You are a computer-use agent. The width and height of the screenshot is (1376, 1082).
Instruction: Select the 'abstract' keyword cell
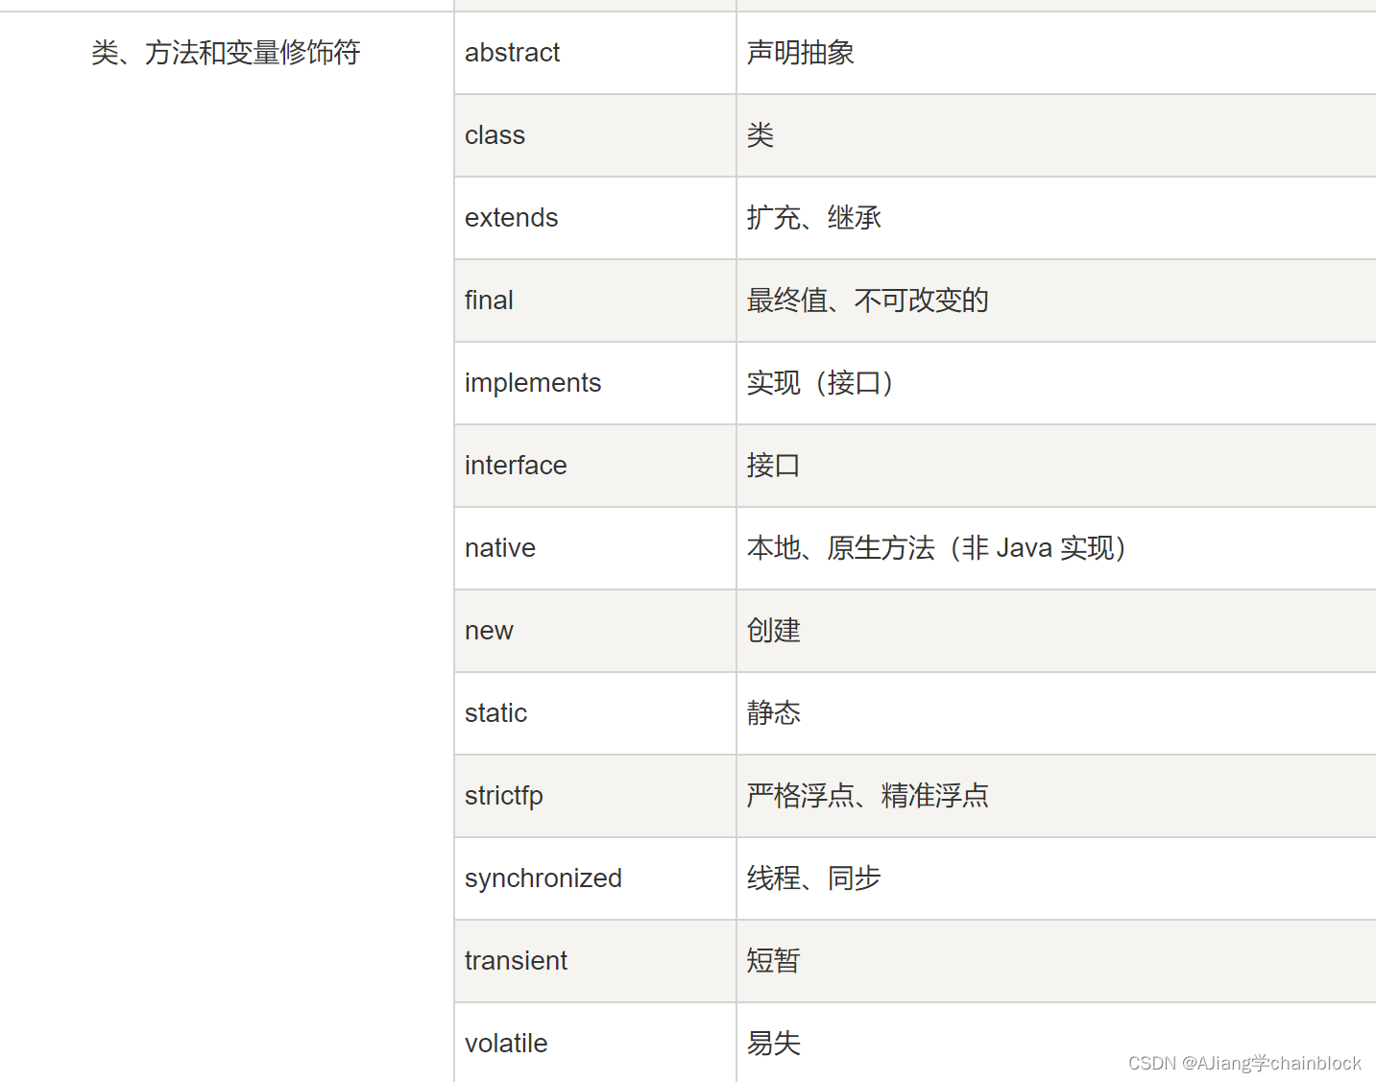click(595, 53)
